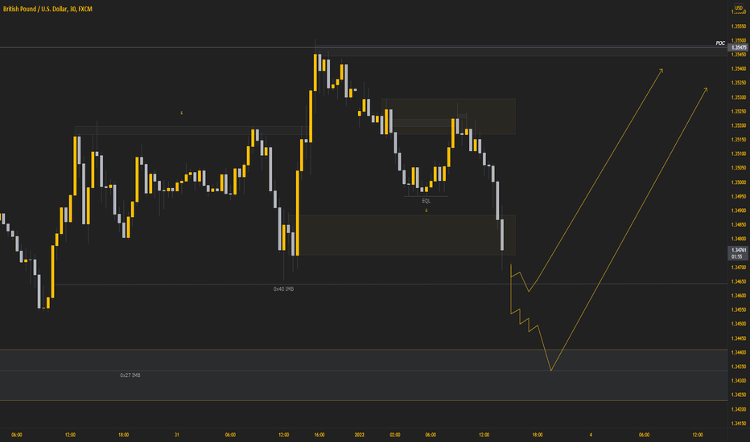Click the 1.34400 price axis level
Viewport: 750px width, 442px height.
(739, 352)
